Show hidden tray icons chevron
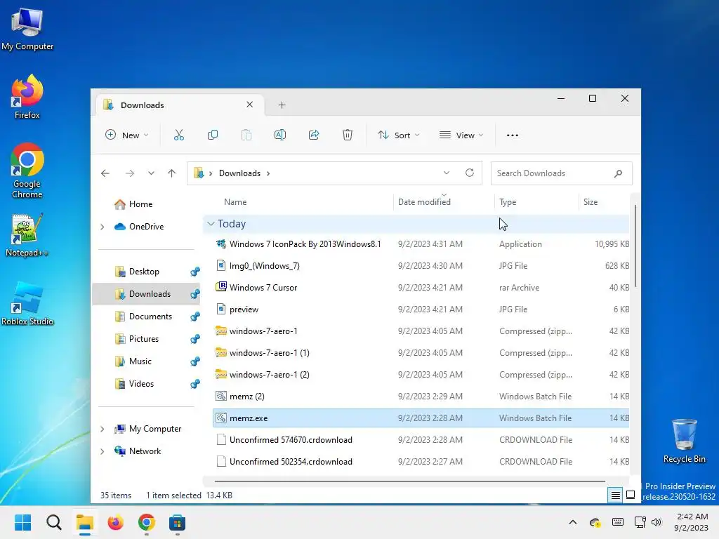Viewport: 719px width, 539px height. [x=573, y=522]
